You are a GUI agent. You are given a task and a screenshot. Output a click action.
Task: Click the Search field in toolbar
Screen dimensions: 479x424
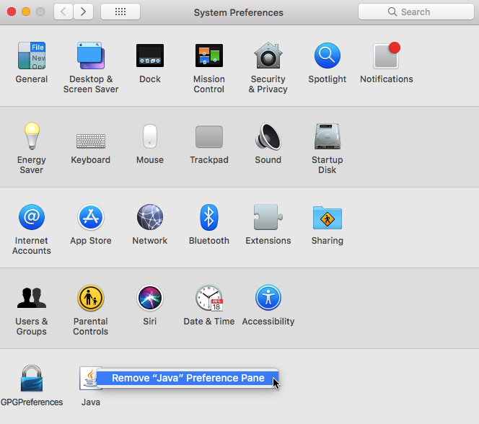[x=416, y=12]
